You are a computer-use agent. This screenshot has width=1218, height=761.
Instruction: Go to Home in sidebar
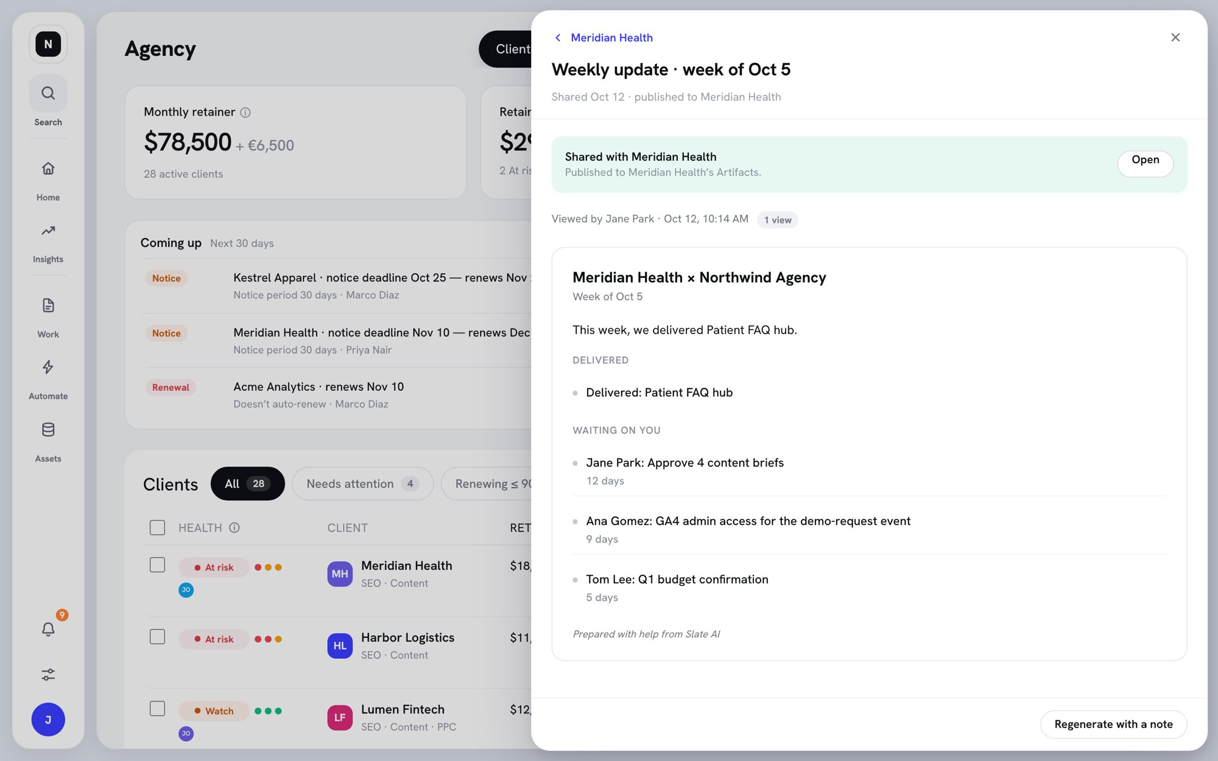coord(48,169)
